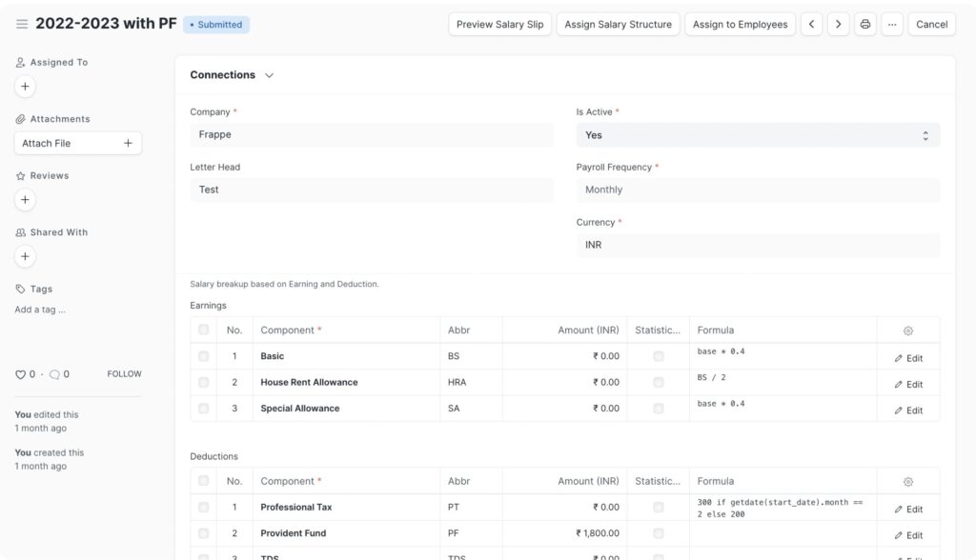
Task: Click Assign Salary Structure button
Action: pos(618,24)
